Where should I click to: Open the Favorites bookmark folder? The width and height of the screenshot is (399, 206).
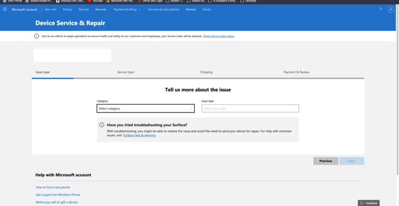coord(248,1)
